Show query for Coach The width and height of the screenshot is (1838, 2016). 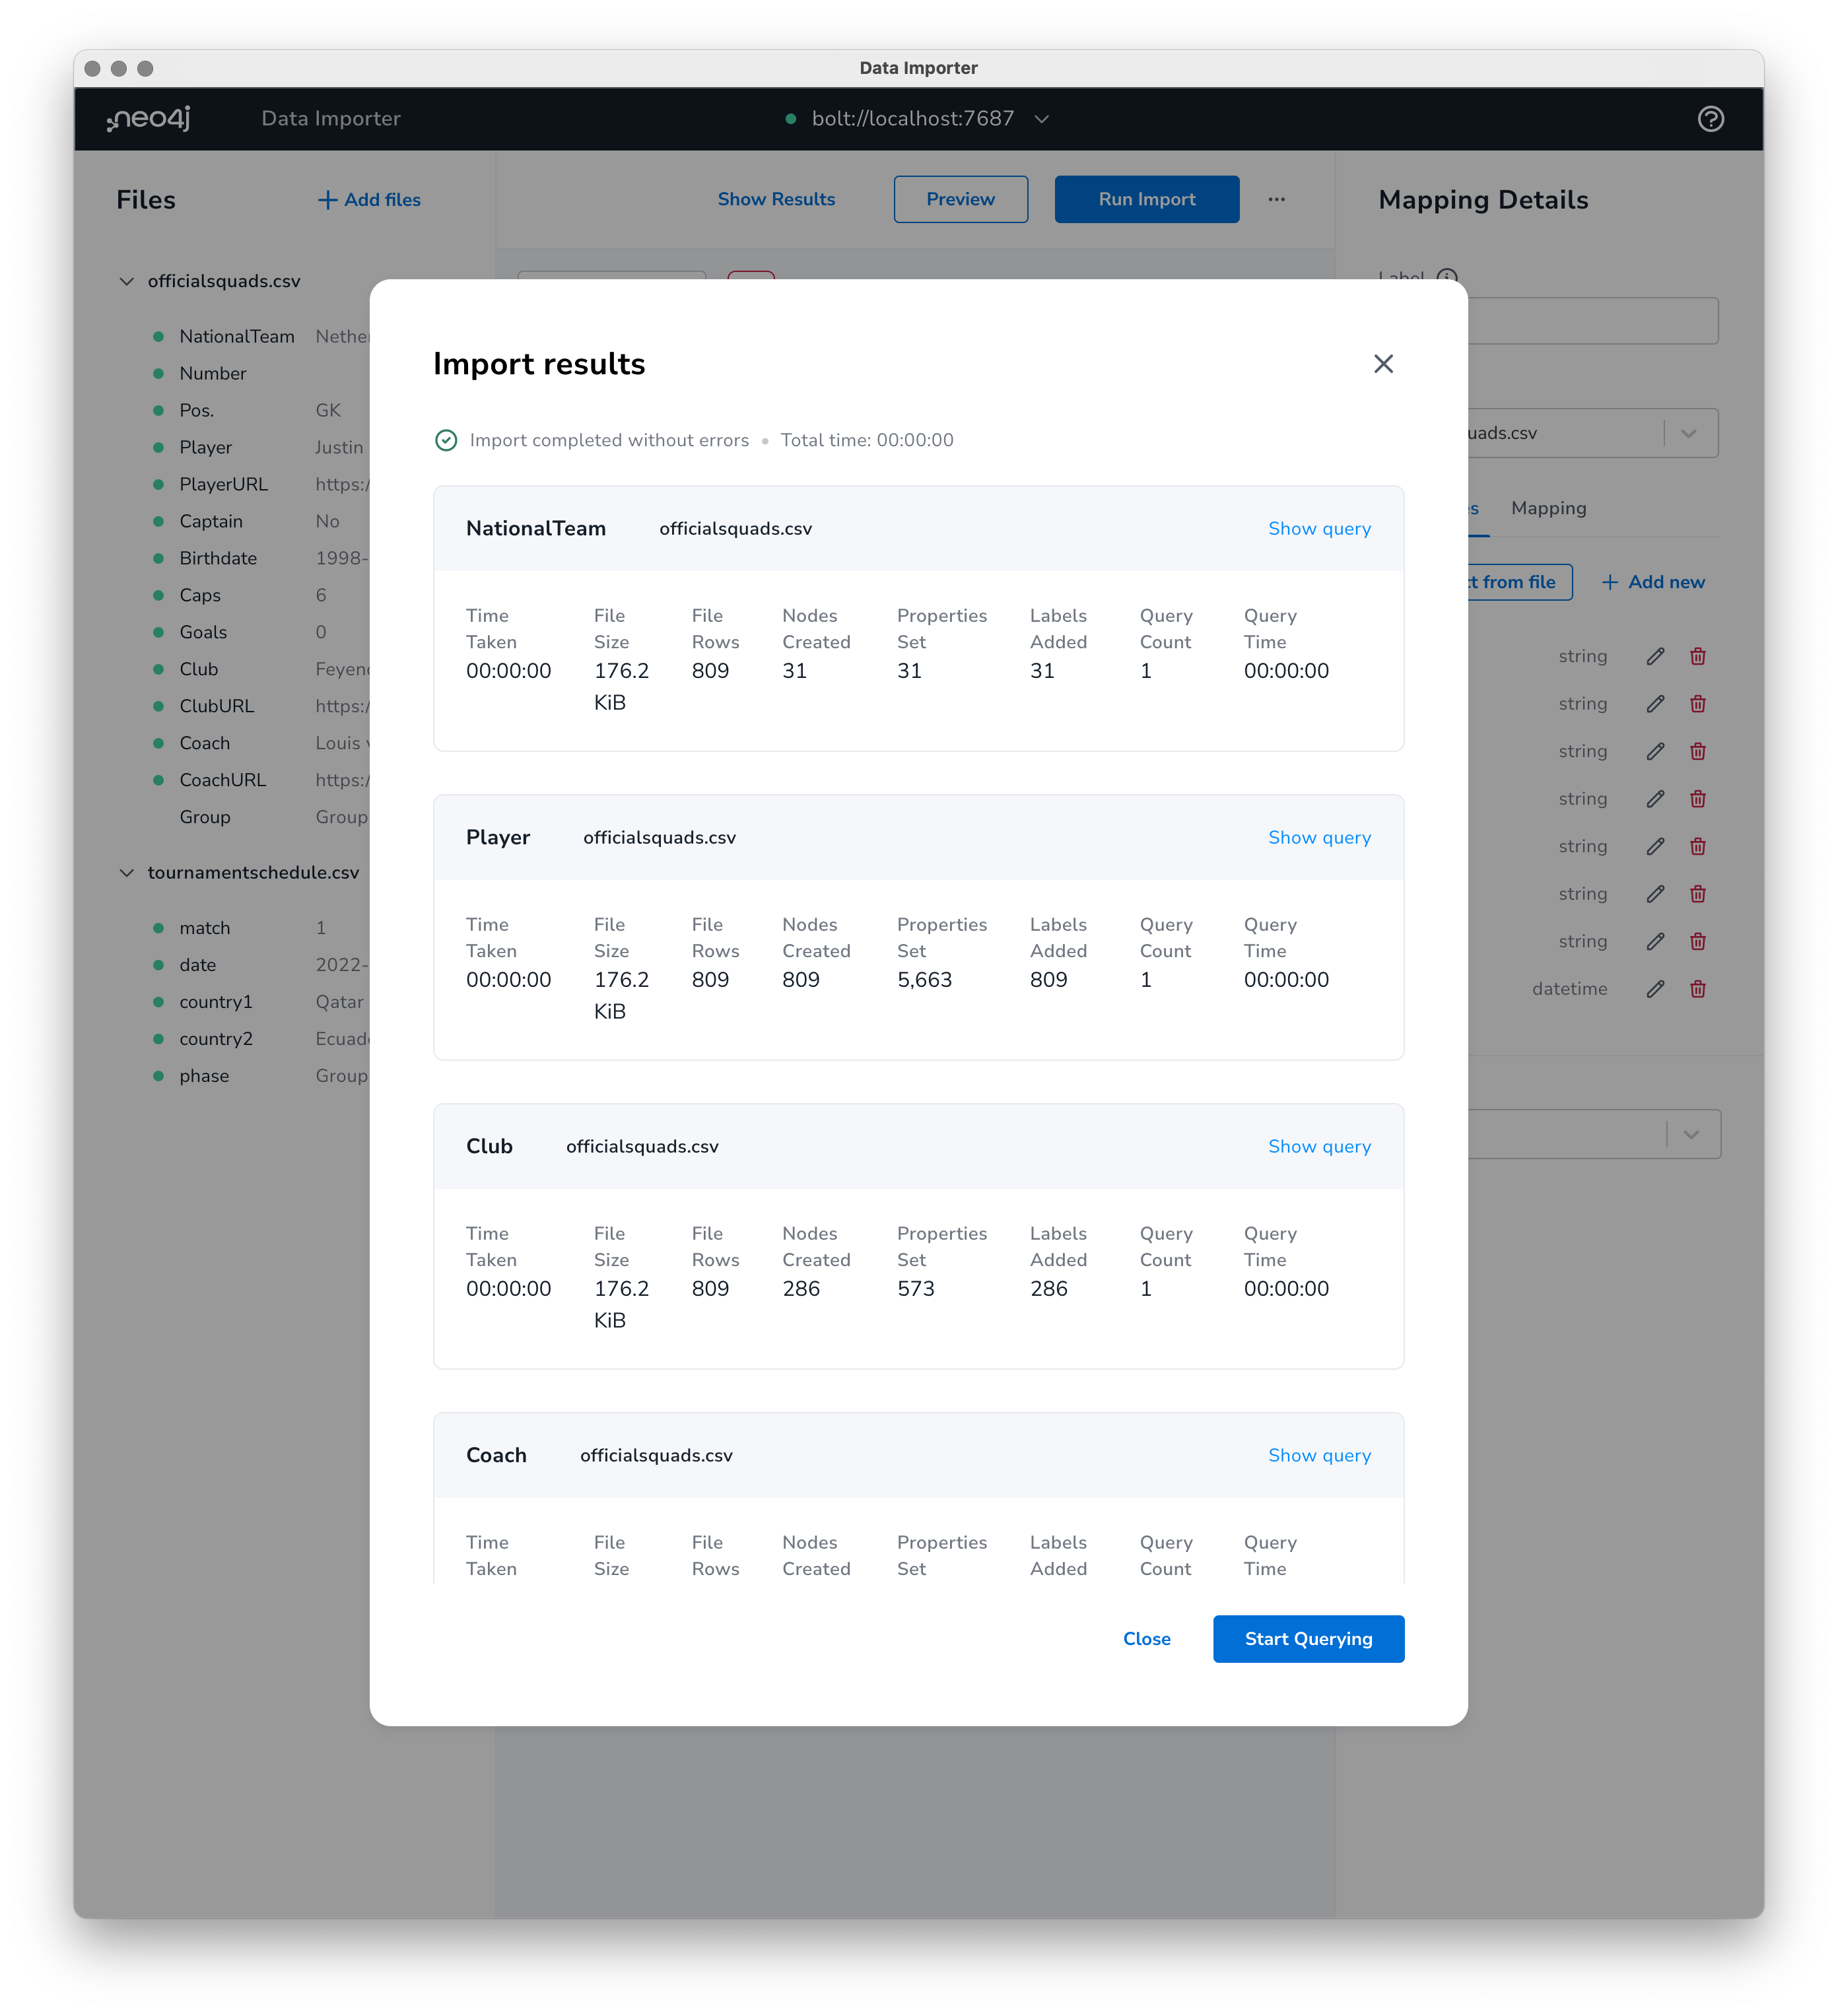click(x=1319, y=1456)
